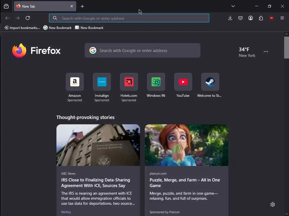Select the New Tab tab
Image resolution: width=289 pixels, height=216 pixels.
pyautogui.click(x=45, y=6)
